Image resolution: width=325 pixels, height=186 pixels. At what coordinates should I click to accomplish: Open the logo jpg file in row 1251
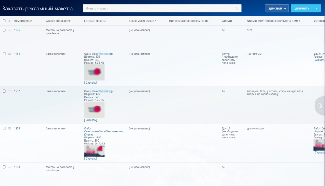click(x=103, y=54)
